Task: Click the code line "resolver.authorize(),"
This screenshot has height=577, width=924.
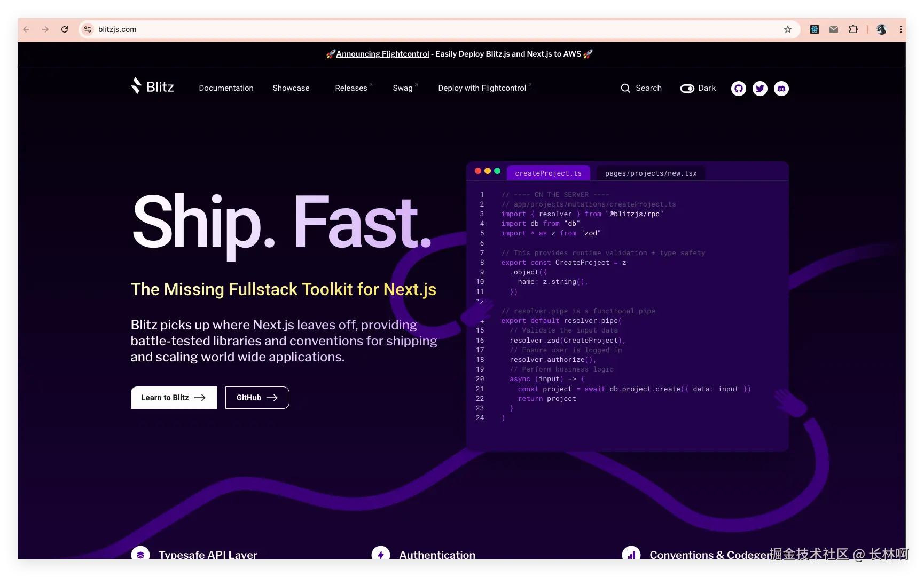Action: click(x=553, y=360)
